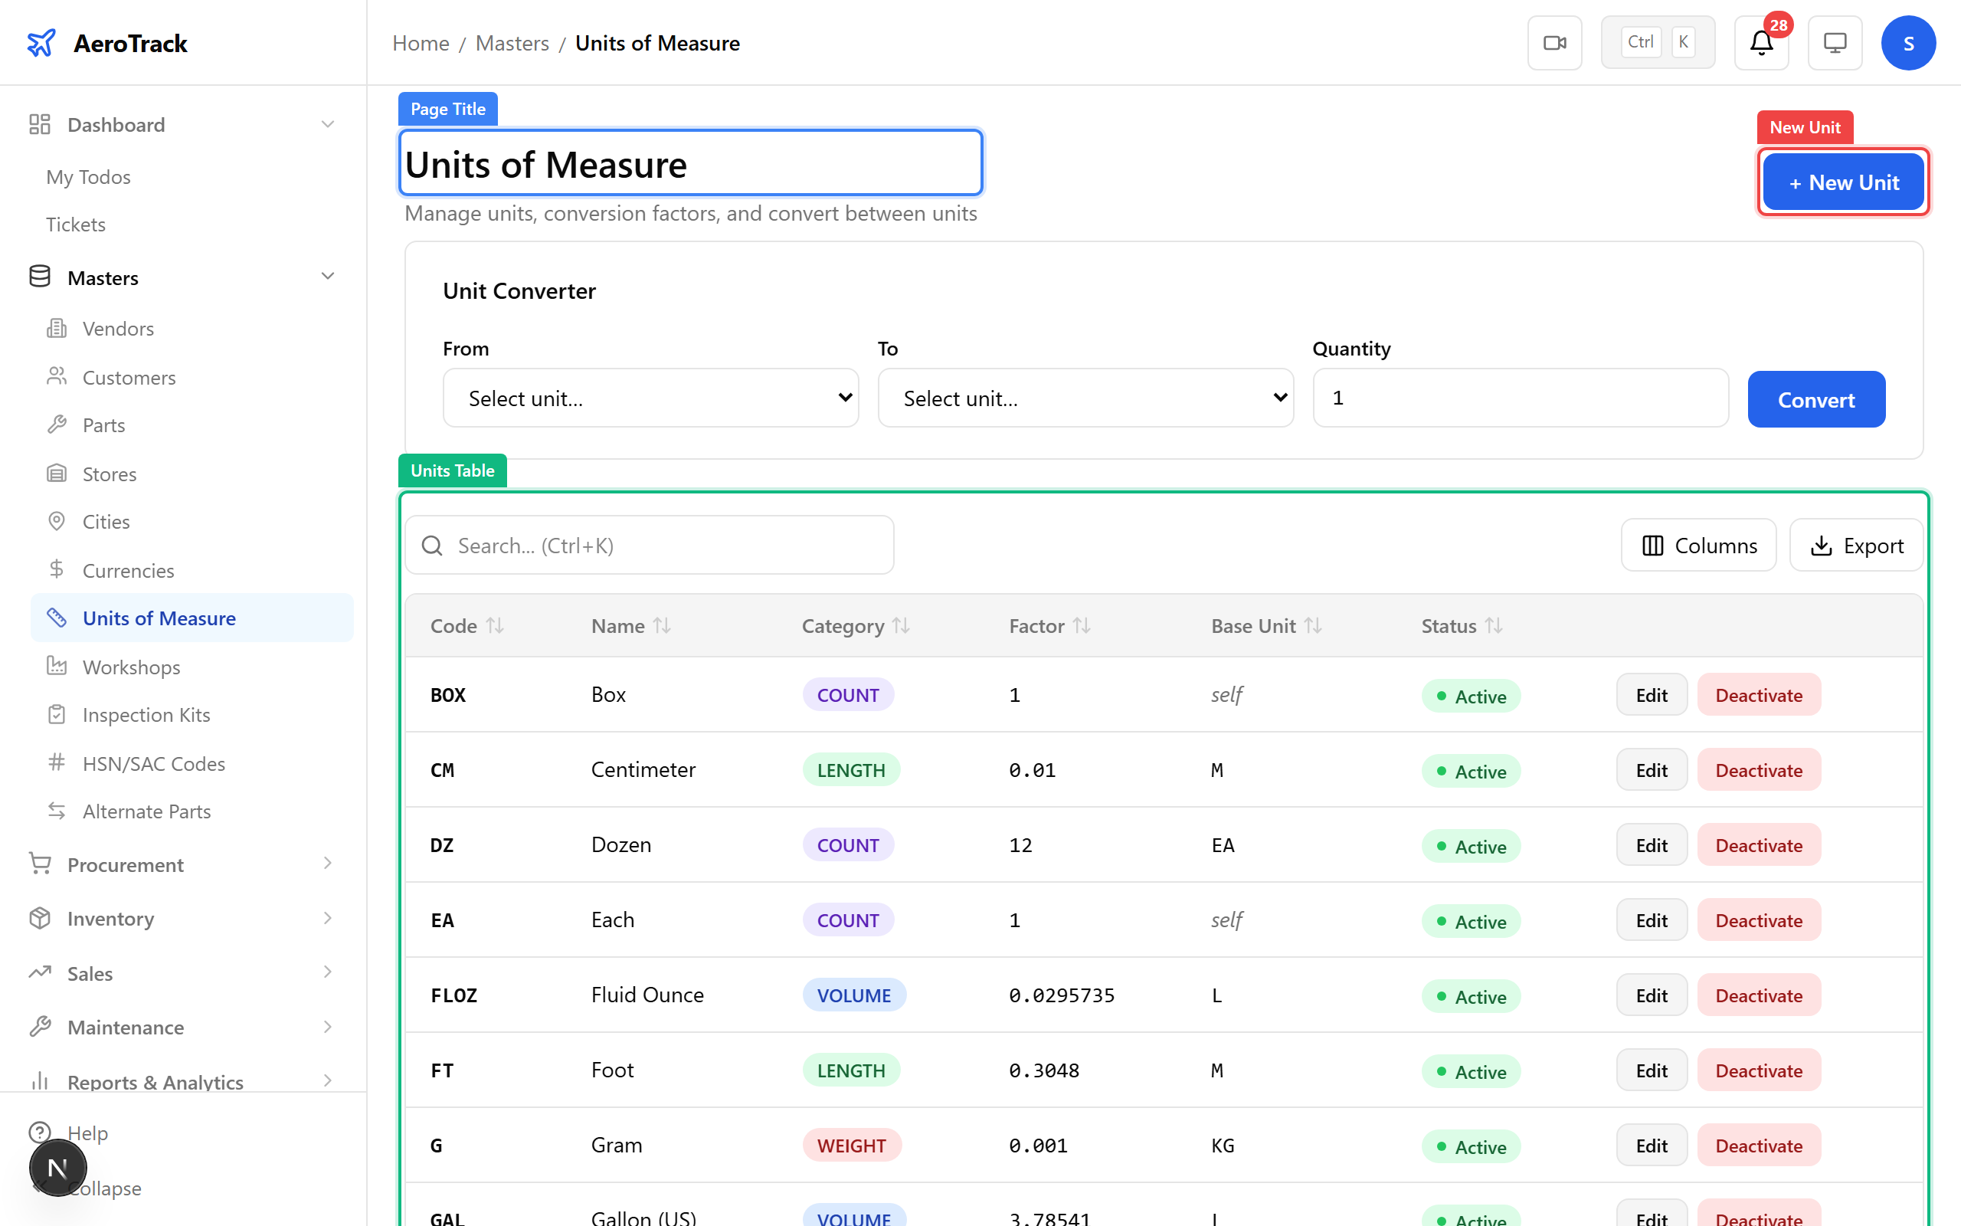This screenshot has height=1226, width=1961.
Task: Open the notifications bell
Action: point(1760,43)
